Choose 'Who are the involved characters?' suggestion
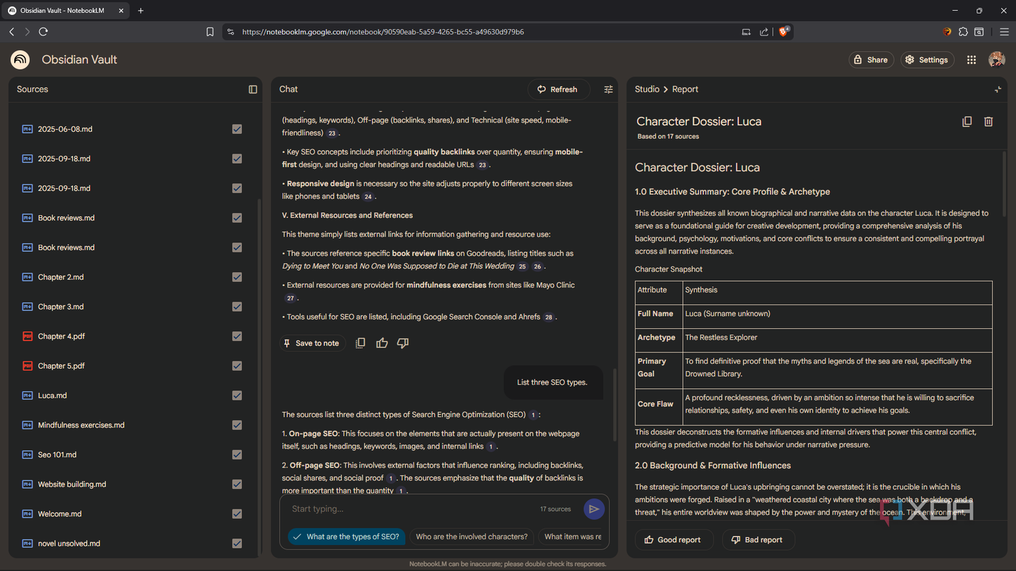The height and width of the screenshot is (571, 1016). coord(471,536)
